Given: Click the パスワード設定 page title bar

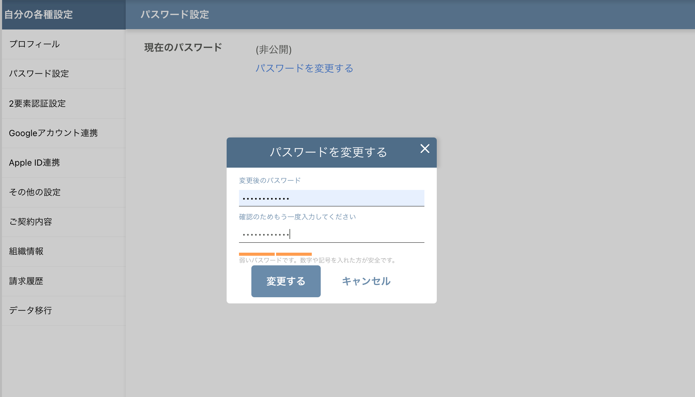Looking at the screenshot, I should point(175,14).
